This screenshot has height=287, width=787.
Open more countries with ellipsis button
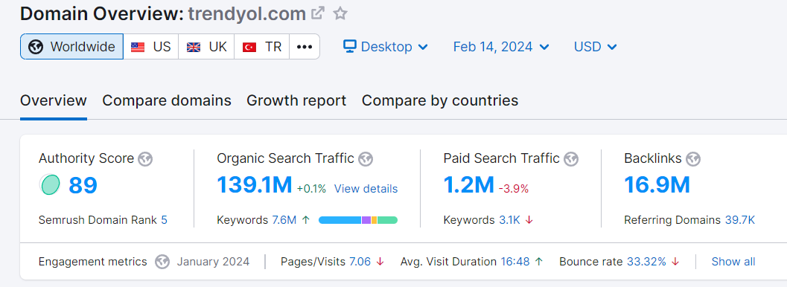coord(305,47)
